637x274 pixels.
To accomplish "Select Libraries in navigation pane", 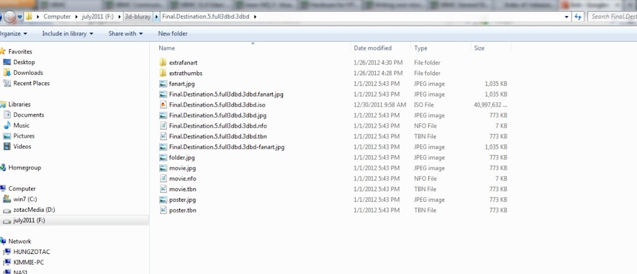I will coord(19,105).
